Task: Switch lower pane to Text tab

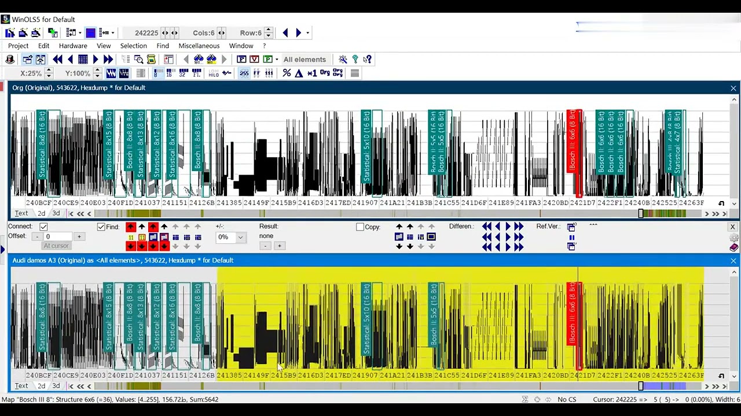Action: pyautogui.click(x=21, y=386)
